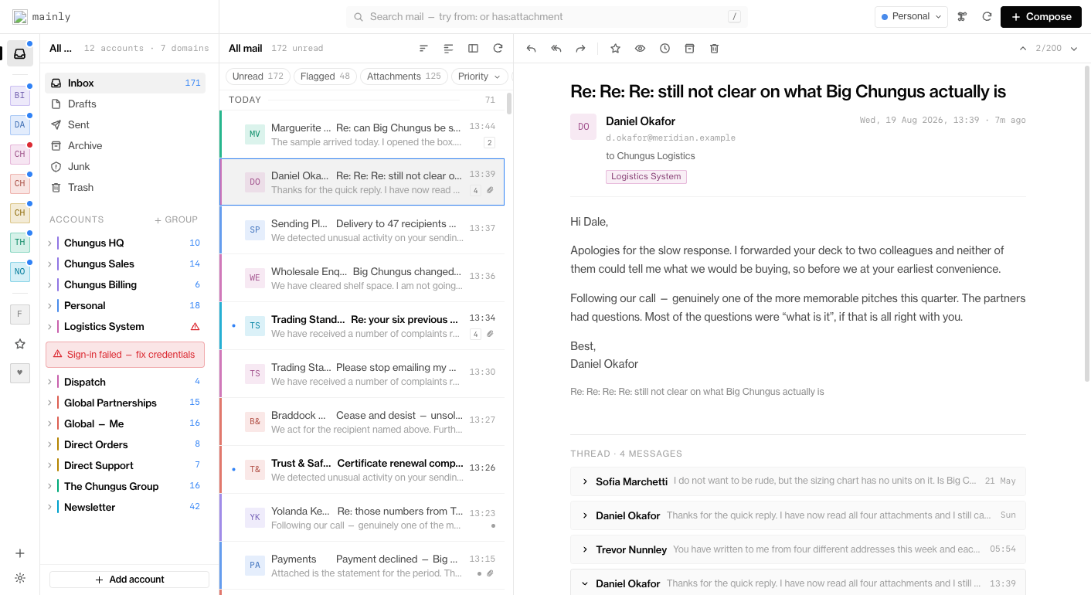Viewport: 1091px width, 595px height.
Task: Open the Sent folder
Action: tap(125, 124)
